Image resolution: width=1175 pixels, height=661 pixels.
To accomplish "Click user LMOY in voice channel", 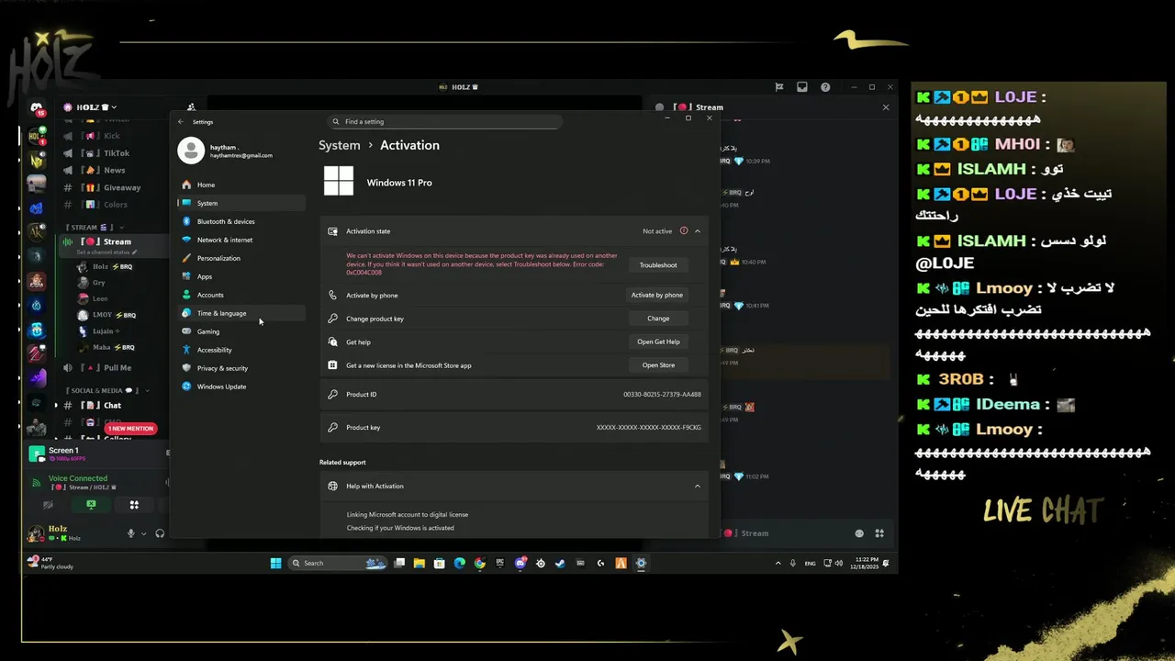I will (108, 315).
